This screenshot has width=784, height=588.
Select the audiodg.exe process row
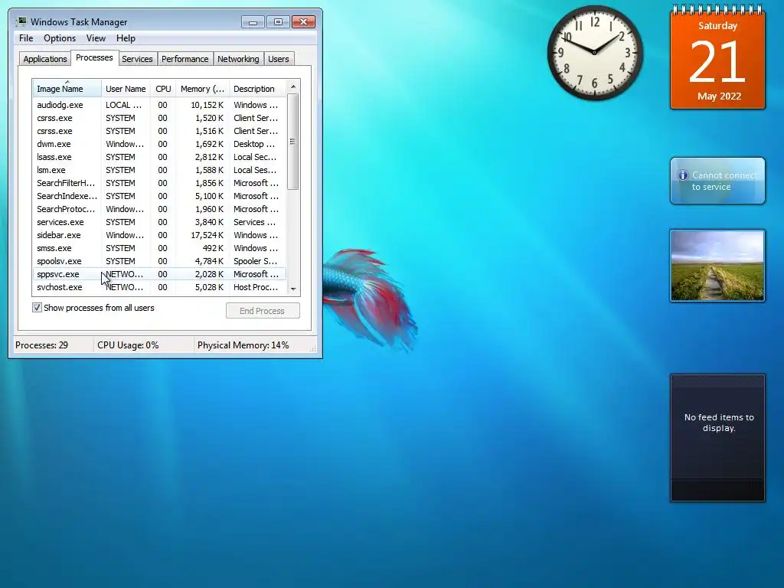(x=159, y=105)
